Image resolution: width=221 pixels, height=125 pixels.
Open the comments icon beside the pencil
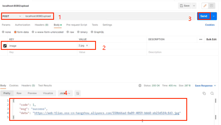211,6
